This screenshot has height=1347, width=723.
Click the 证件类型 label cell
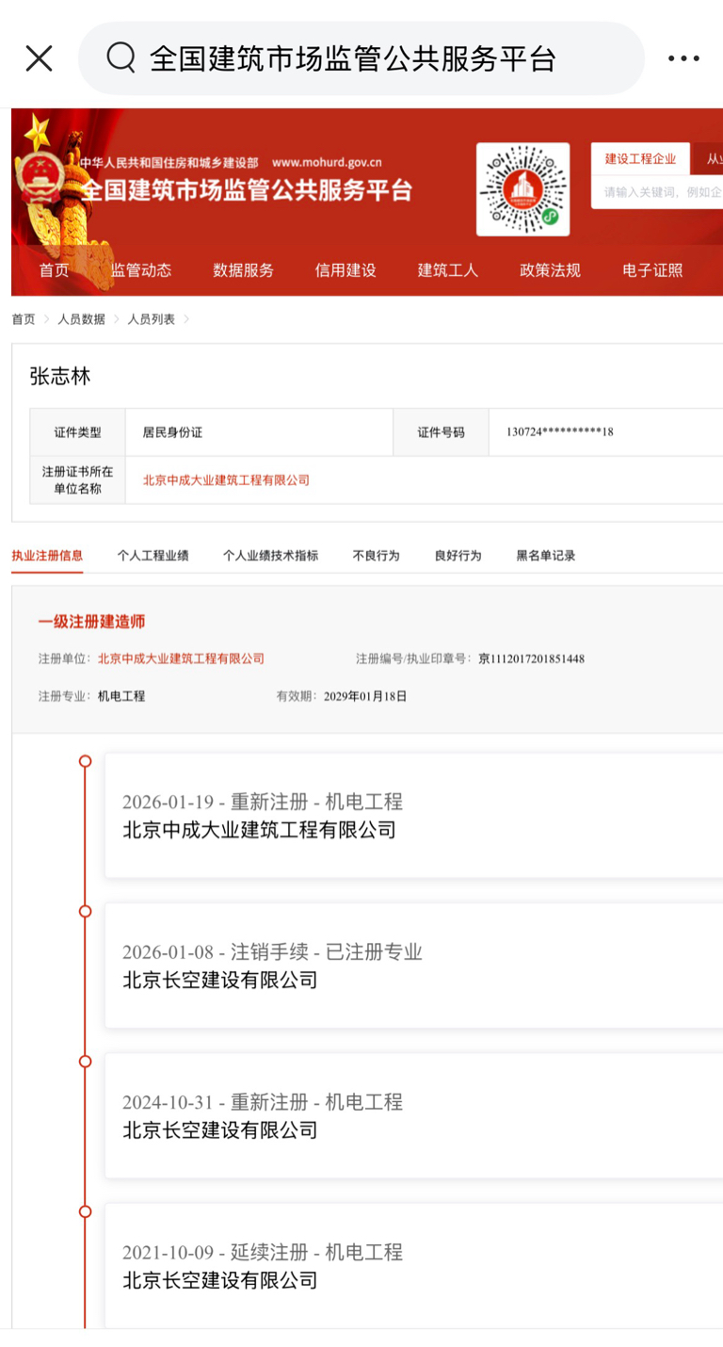click(x=77, y=432)
